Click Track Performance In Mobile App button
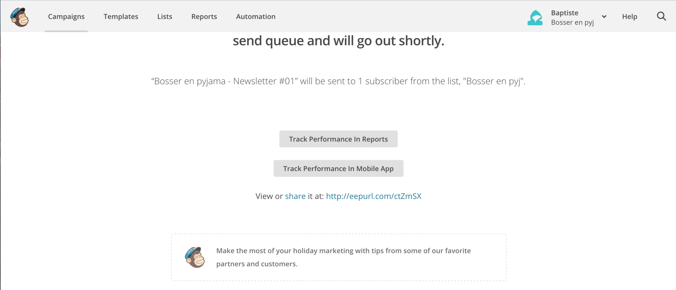 click(338, 168)
